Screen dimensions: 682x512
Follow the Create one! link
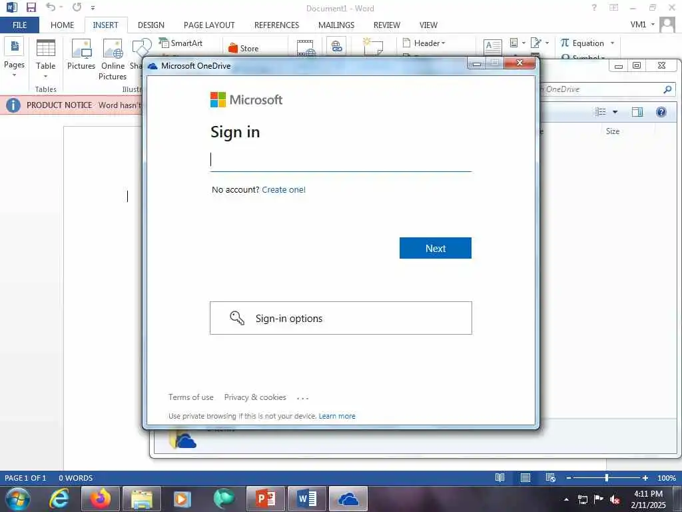pos(284,189)
